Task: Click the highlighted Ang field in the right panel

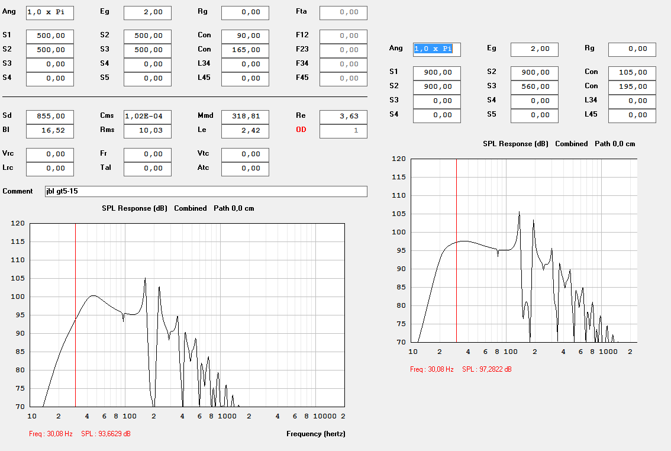Action: 437,50
